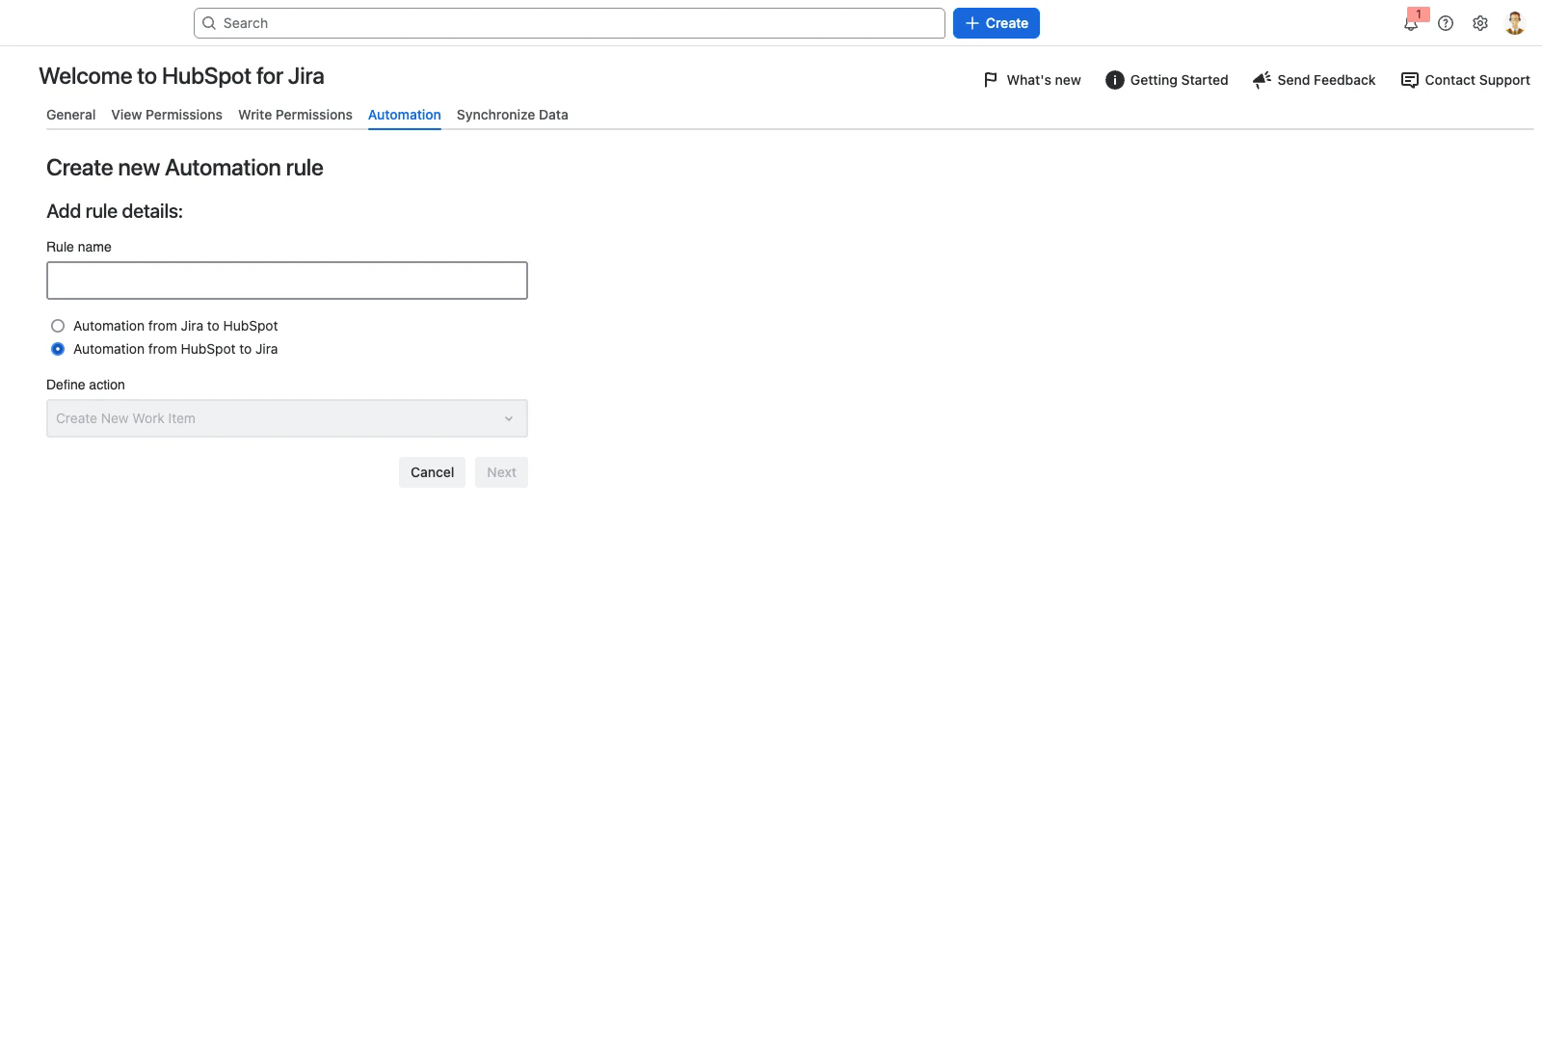Click the What's new flag icon
Viewport: 1542px width, 1041px height.
pos(991,80)
